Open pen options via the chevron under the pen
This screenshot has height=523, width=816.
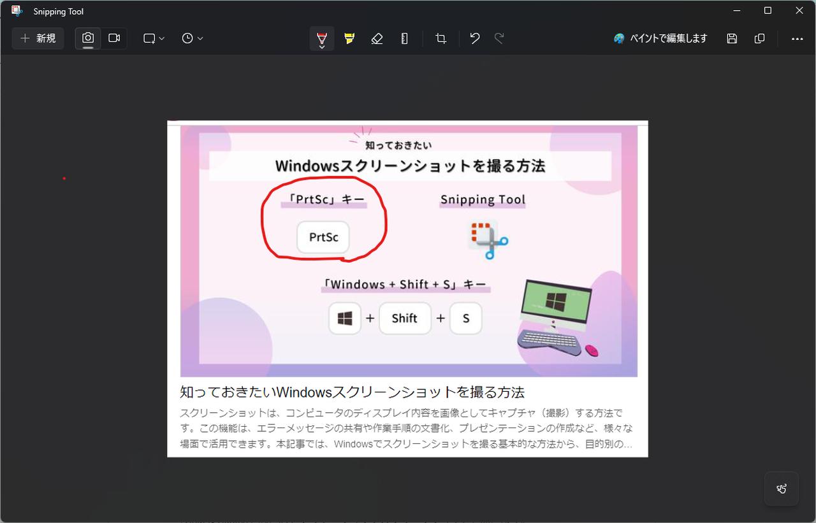(322, 47)
